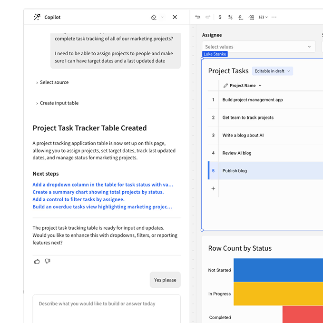Click the increase decimal places icon

point(251,17)
